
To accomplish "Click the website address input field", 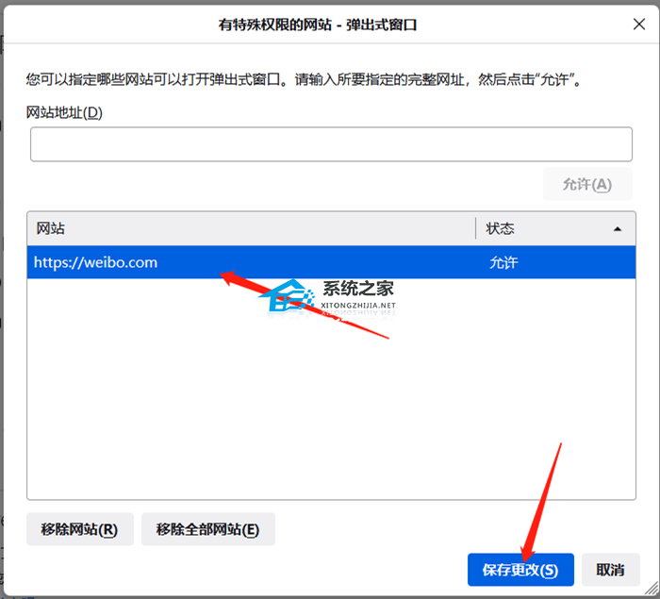I will pyautogui.click(x=331, y=144).
